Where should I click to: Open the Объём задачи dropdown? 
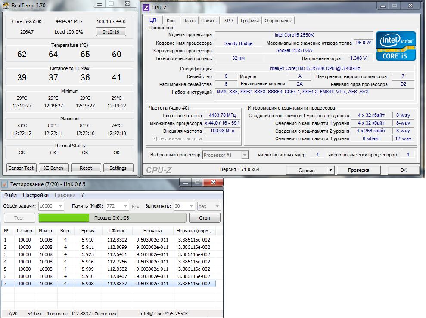pyautogui.click(x=51, y=206)
